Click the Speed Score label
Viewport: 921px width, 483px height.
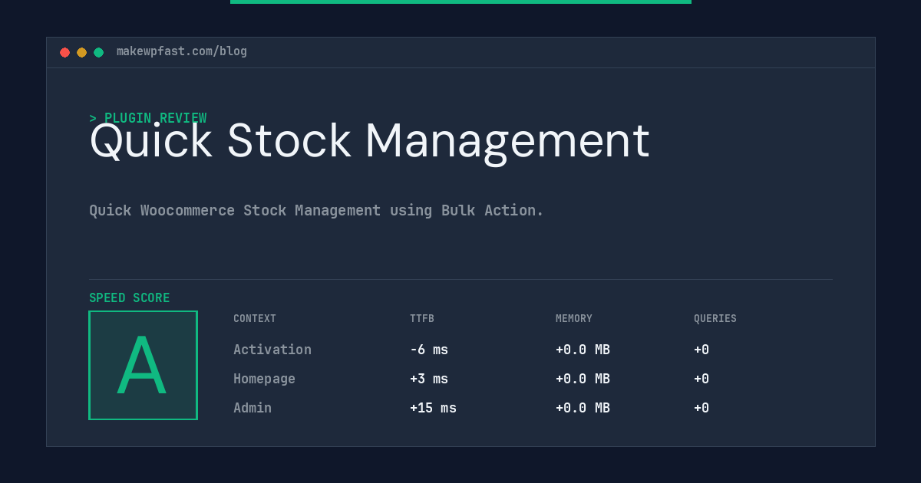point(130,298)
